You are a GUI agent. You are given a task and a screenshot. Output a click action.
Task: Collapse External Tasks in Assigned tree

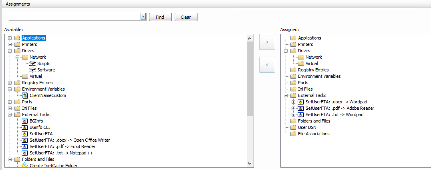coord(286,95)
